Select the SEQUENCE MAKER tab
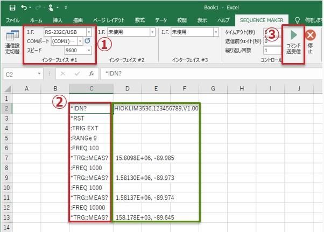The height and width of the screenshot is (232, 324). (x=262, y=20)
